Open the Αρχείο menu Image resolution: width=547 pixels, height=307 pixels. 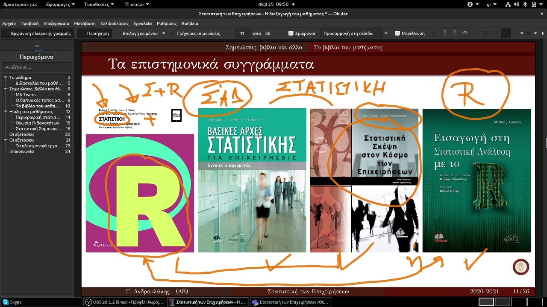pyautogui.click(x=9, y=23)
